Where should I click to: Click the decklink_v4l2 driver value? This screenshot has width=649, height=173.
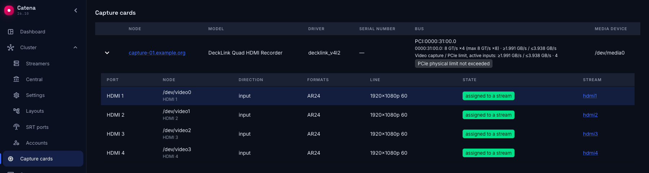[324, 53]
